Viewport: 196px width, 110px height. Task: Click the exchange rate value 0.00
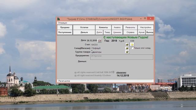132,41
